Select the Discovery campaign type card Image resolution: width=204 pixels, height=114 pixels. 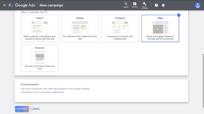pos(40,58)
